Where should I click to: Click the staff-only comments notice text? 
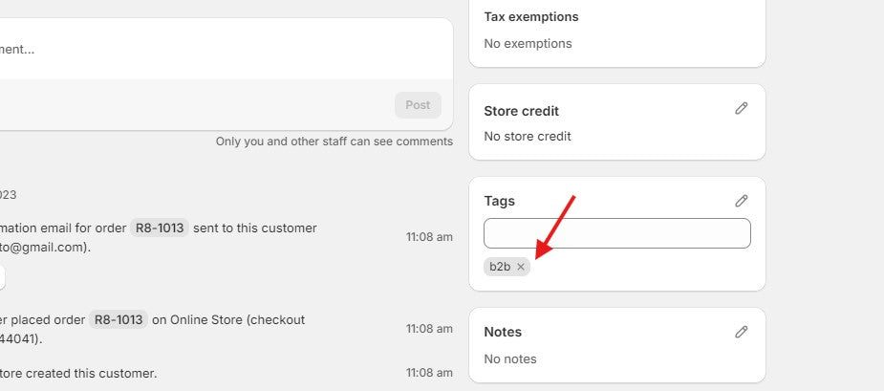334,141
